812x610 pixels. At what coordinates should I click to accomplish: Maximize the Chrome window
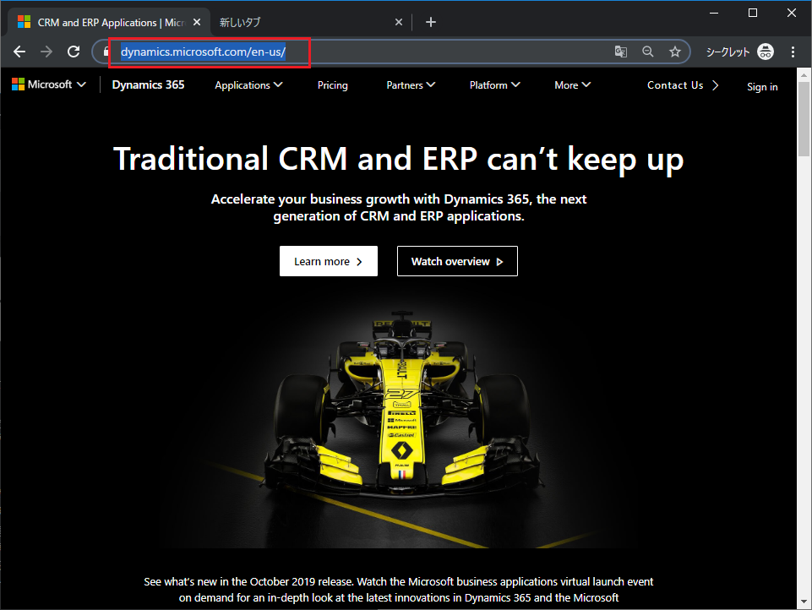pyautogui.click(x=753, y=13)
